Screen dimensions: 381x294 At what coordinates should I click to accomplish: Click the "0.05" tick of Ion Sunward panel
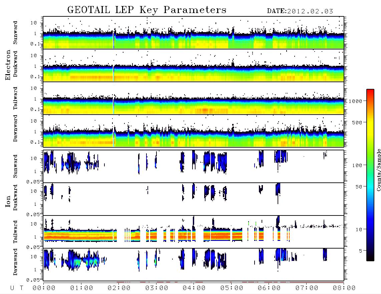tap(33, 182)
